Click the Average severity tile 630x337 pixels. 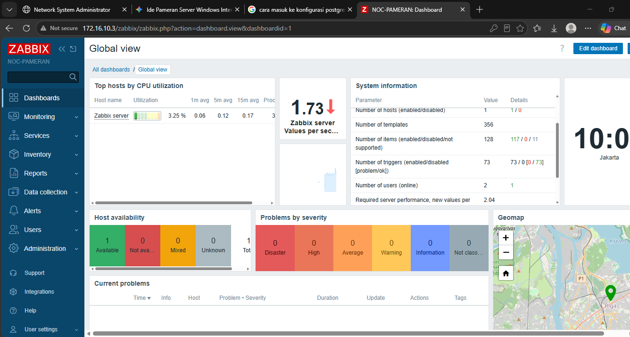(x=353, y=248)
